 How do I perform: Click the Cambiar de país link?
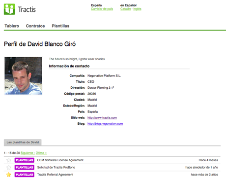click(102, 9)
